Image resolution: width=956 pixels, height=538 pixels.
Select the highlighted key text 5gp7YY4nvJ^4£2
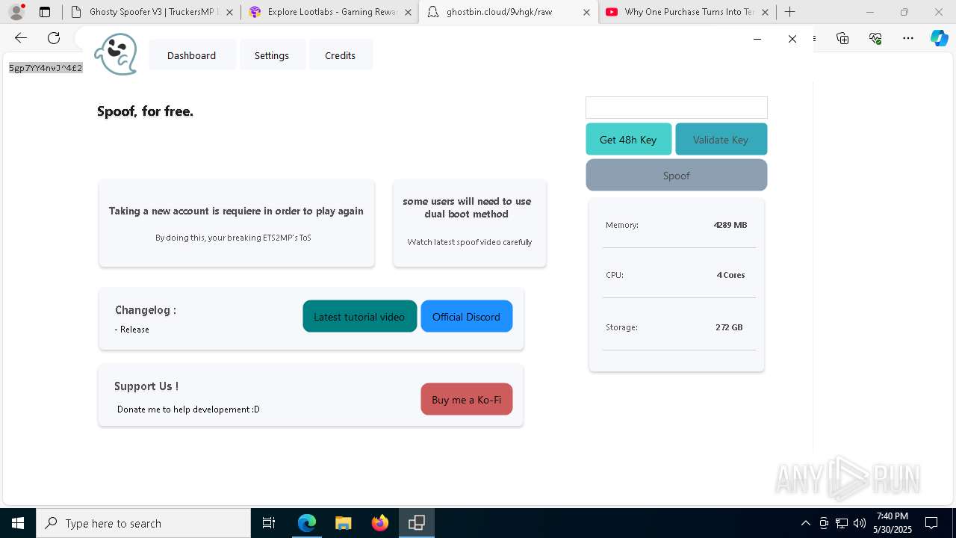click(x=46, y=68)
